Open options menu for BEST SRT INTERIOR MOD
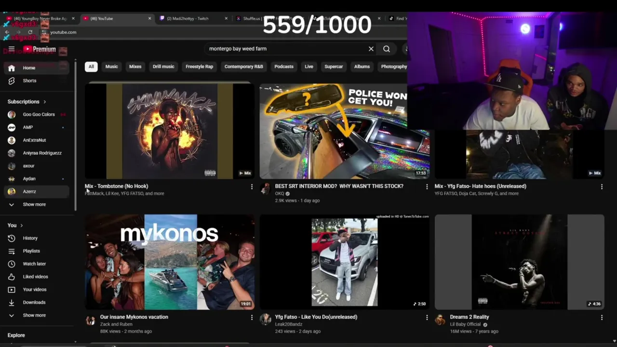The height and width of the screenshot is (347, 617). pyautogui.click(x=427, y=187)
